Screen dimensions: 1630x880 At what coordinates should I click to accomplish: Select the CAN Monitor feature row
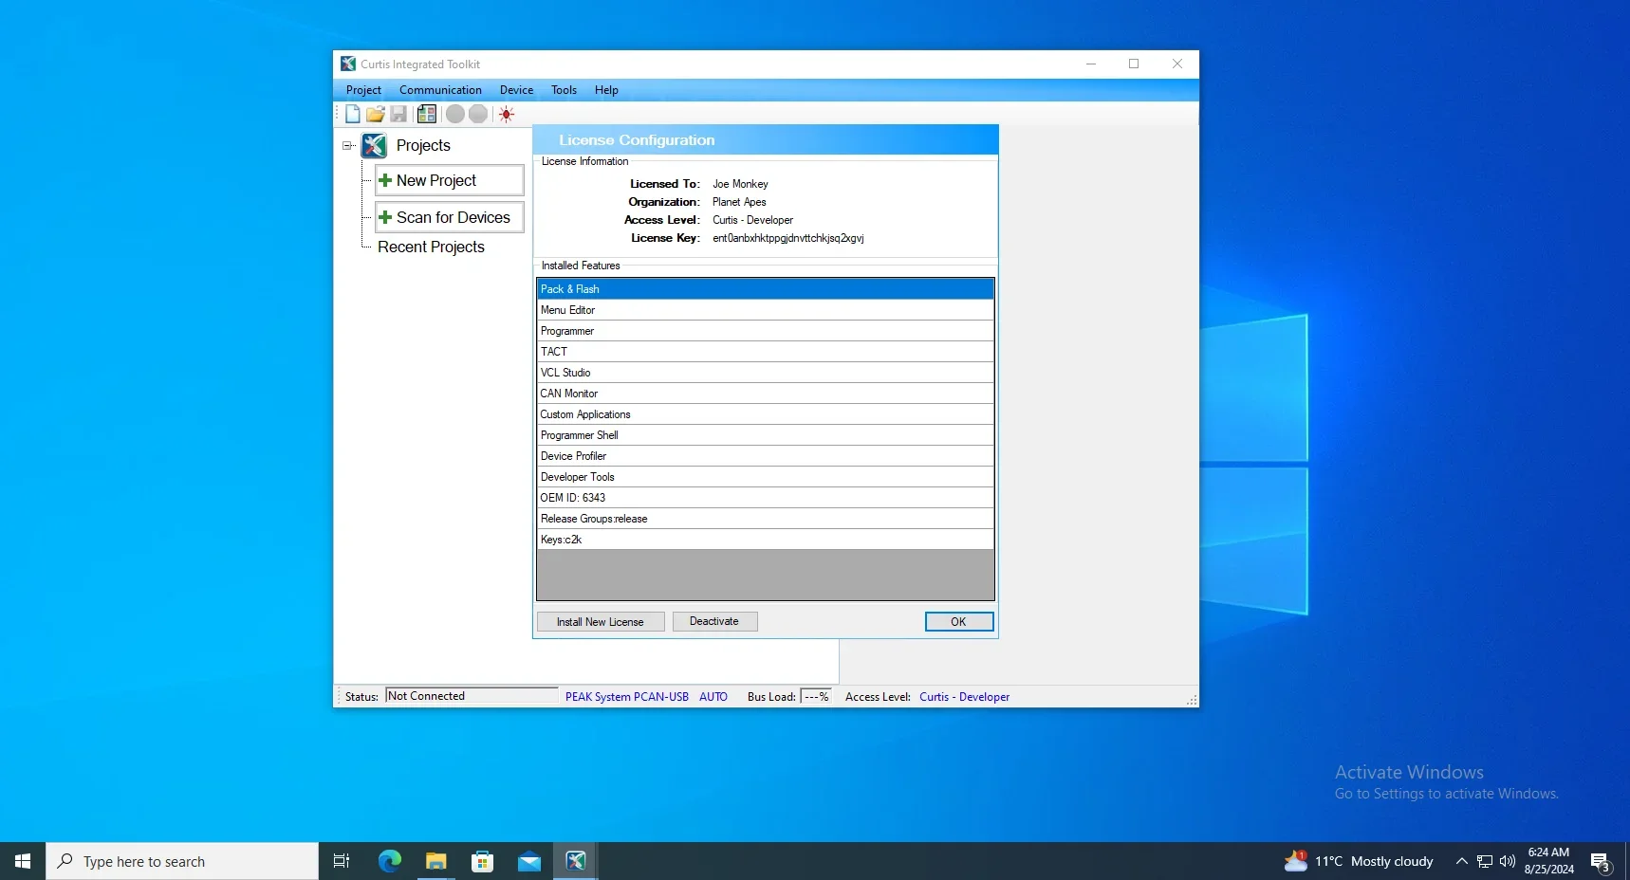click(x=764, y=394)
